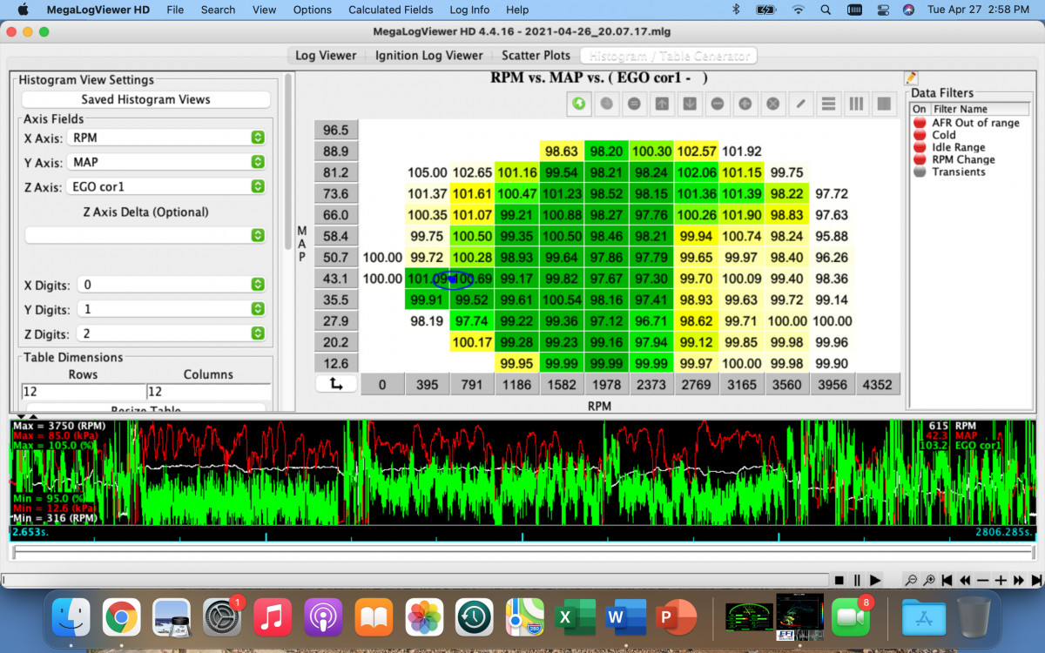Click the three horizontal bars toolbar icon
The height and width of the screenshot is (653, 1045).
click(x=828, y=104)
